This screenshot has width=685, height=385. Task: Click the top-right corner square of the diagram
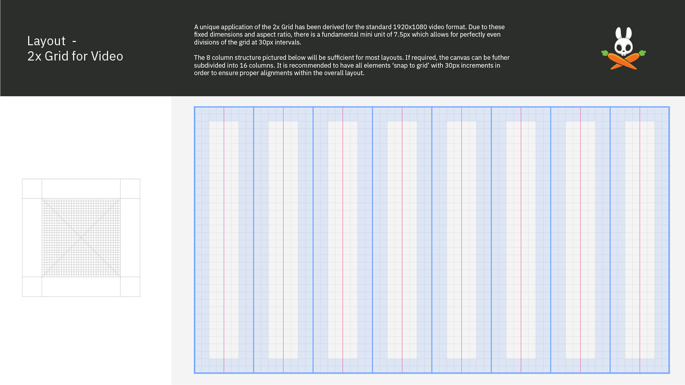tap(130, 189)
